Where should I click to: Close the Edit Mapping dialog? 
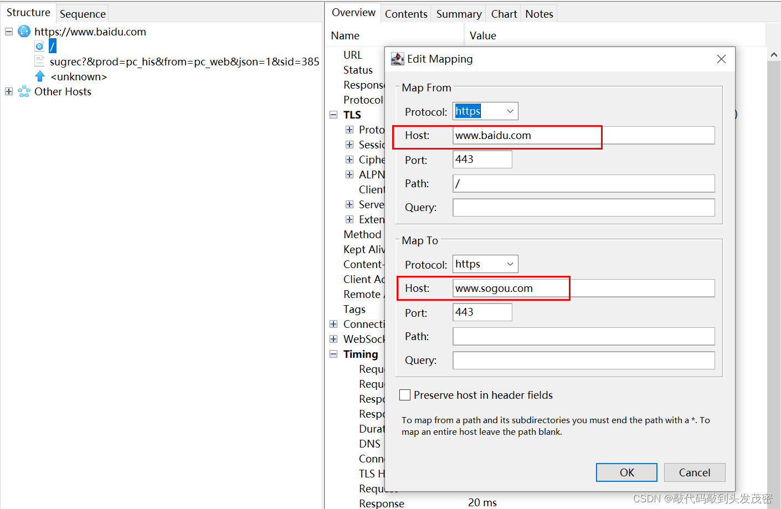tap(721, 59)
